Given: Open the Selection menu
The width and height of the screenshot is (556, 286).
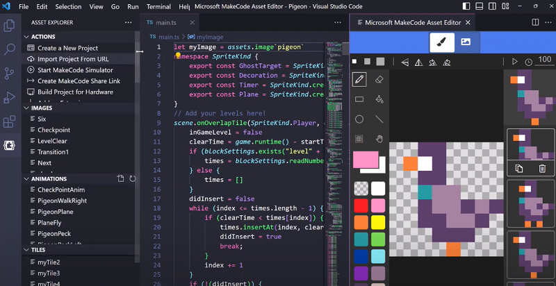Looking at the screenshot, I should (68, 6).
